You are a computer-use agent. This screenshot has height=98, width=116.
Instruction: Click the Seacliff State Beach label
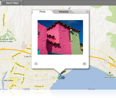pyautogui.click(x=110, y=76)
